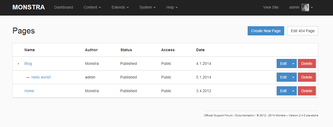Open dropdown arrow next to Blog Edit
The width and height of the screenshot is (333, 127).
pyautogui.click(x=293, y=64)
